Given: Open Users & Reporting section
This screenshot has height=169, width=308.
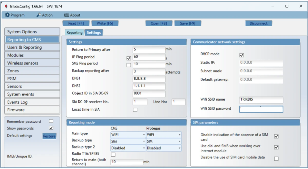Looking at the screenshot, I should pyautogui.click(x=32, y=47).
